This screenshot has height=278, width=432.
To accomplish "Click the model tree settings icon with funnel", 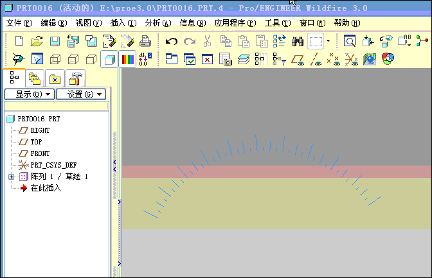I will point(280,59).
